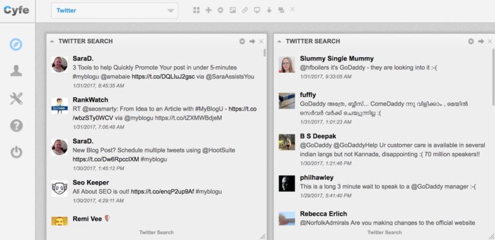Enable TV mode with monitor icon
Viewport: 495px width, 240px height.
coord(257,10)
